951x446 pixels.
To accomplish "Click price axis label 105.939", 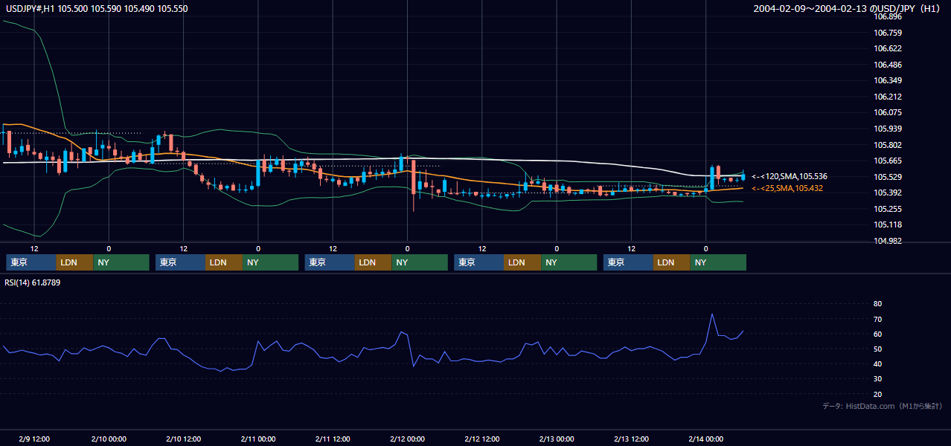I will [887, 129].
